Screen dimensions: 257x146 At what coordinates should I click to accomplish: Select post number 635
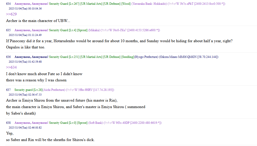coord(8,30)
